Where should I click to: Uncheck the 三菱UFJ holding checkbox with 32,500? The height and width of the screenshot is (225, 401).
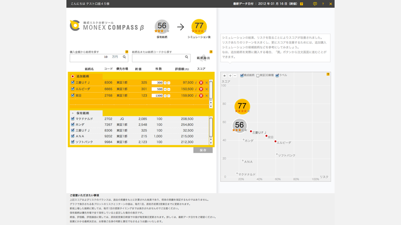coord(73,130)
